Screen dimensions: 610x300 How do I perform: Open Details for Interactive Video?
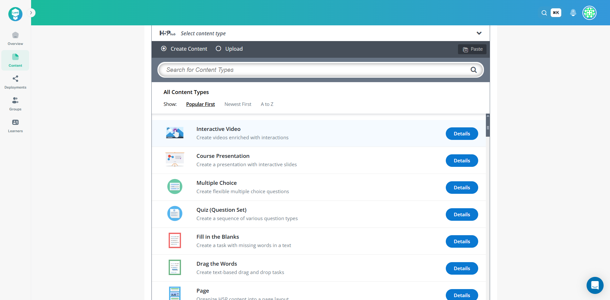[x=462, y=134]
